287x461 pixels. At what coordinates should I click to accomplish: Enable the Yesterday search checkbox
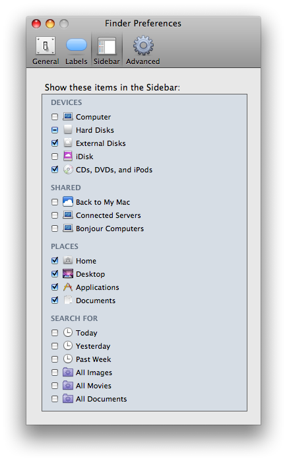pos(55,346)
